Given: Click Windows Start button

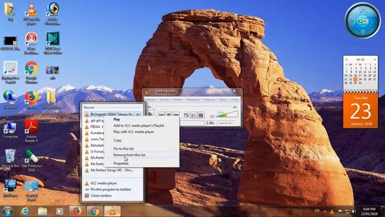Looking at the screenshot, I should (7, 212).
